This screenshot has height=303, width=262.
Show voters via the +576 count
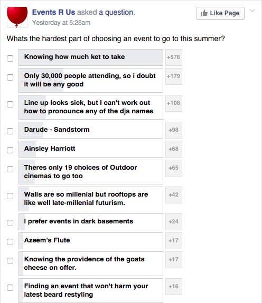174,57
